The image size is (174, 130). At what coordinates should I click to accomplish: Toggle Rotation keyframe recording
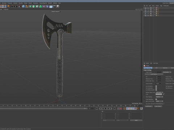tap(133, 109)
